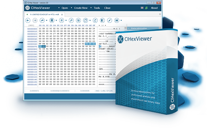Click the status bar position field 0x00000071
The height and width of the screenshot is (128, 207).
pyautogui.click(x=34, y=91)
